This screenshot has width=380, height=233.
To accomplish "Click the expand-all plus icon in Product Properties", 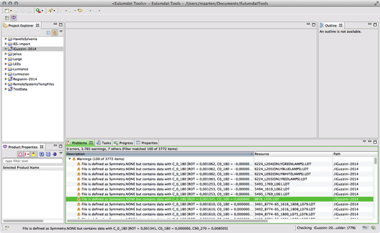I will coord(41,154).
